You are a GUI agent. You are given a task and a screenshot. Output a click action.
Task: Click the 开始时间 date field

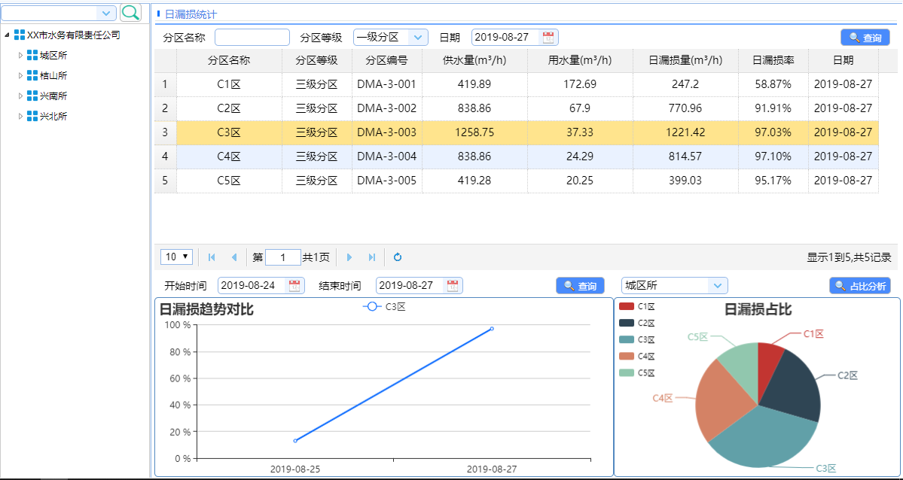click(252, 285)
